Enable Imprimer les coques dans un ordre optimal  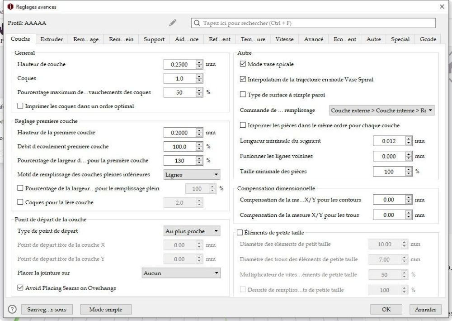pyautogui.click(x=20, y=105)
